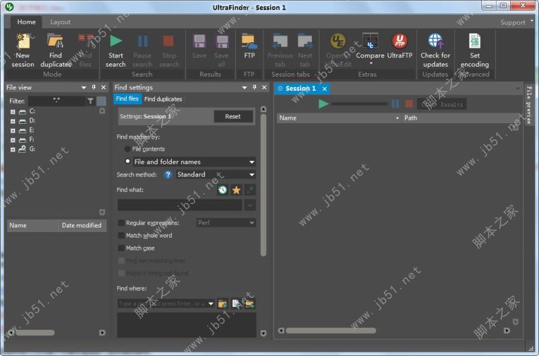This screenshot has height=356, width=539.
Task: Click the Clear Results button
Action: 442,104
